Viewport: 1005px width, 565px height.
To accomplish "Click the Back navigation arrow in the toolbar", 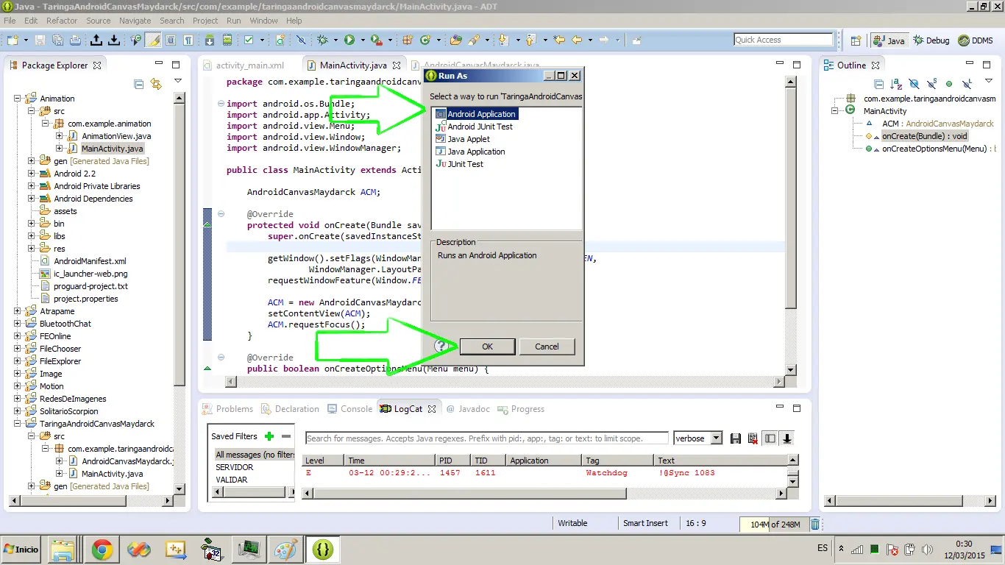I will pos(578,40).
